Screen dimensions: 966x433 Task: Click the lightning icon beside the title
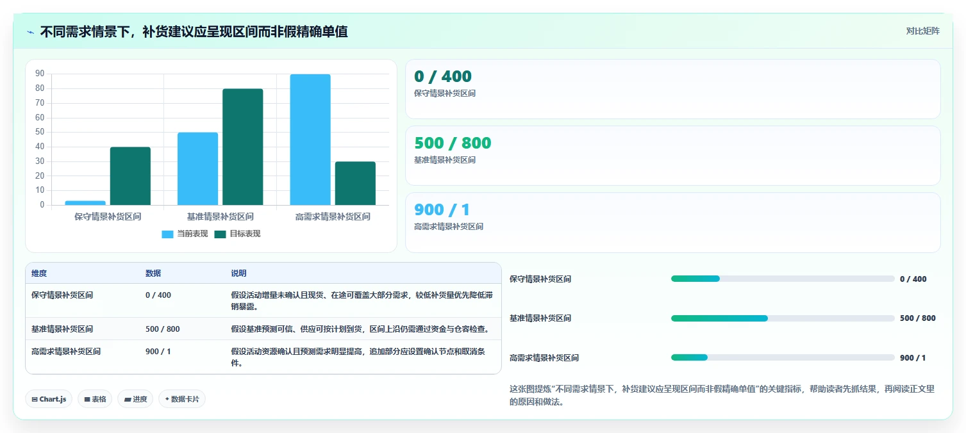(30, 32)
